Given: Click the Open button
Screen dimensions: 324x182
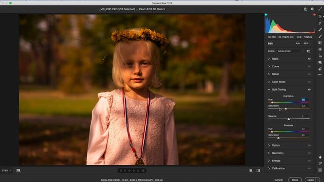Looking at the screenshot, I should tap(310, 180).
